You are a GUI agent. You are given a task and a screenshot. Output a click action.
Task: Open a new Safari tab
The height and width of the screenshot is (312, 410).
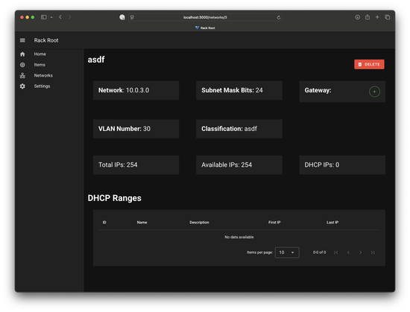click(377, 17)
